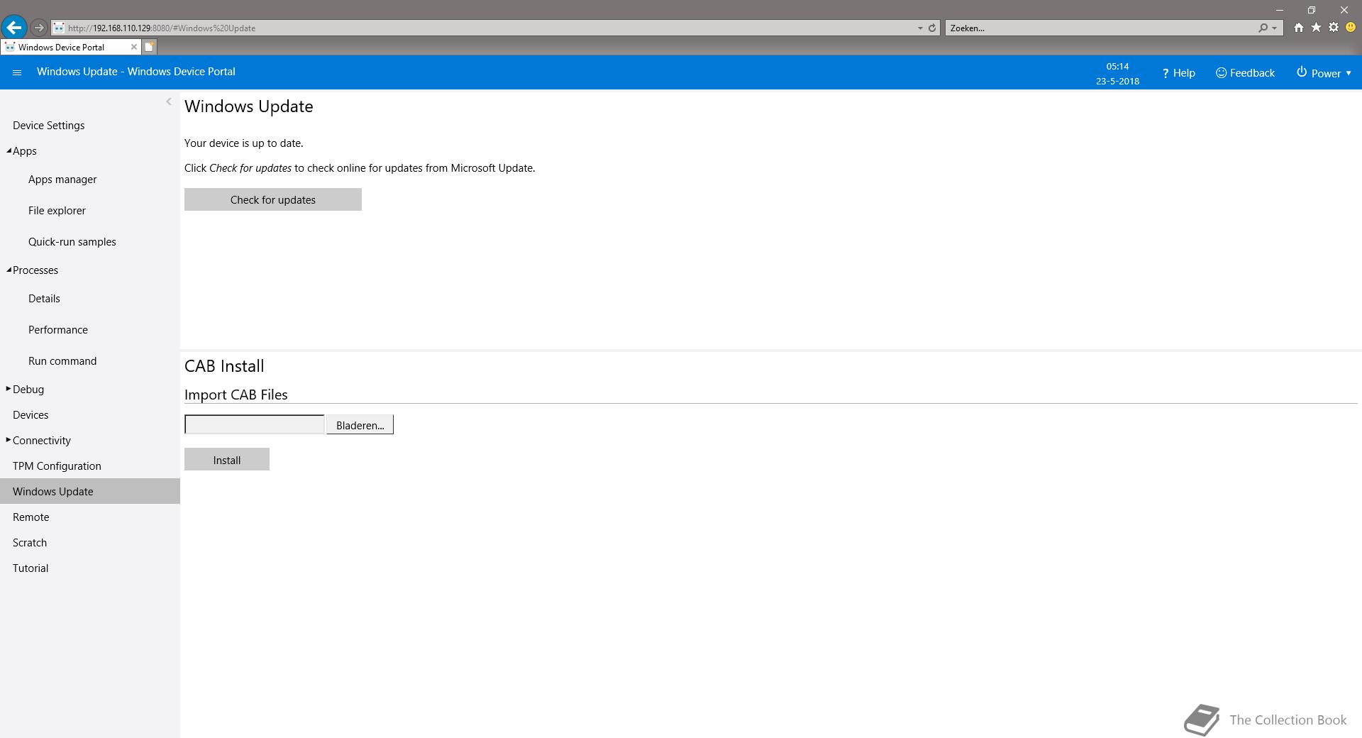Close the Windows Device Portal tab
Screen dimensions: 1362x738
coord(133,47)
